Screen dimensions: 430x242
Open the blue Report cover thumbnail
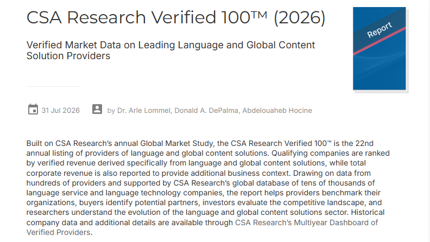point(380,48)
